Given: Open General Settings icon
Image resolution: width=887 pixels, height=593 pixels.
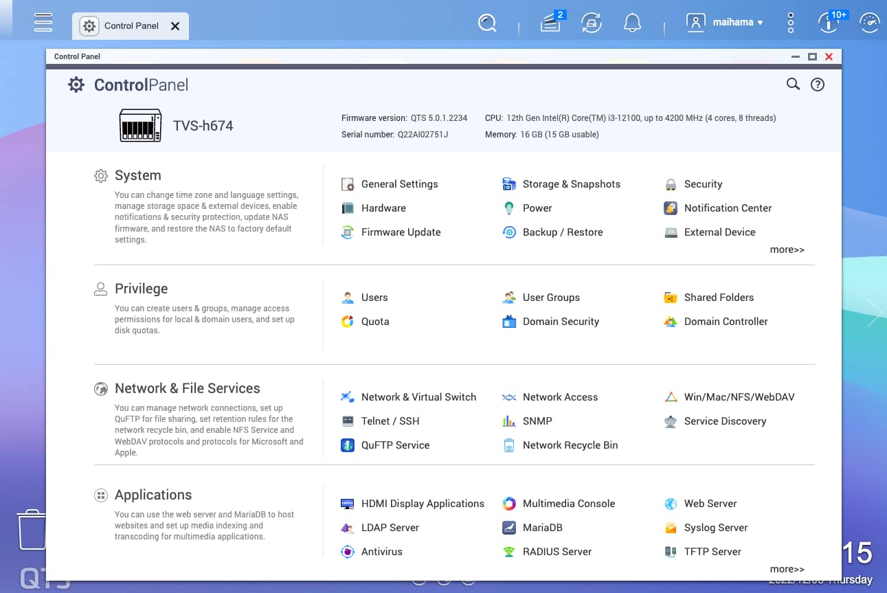Looking at the screenshot, I should tap(348, 184).
